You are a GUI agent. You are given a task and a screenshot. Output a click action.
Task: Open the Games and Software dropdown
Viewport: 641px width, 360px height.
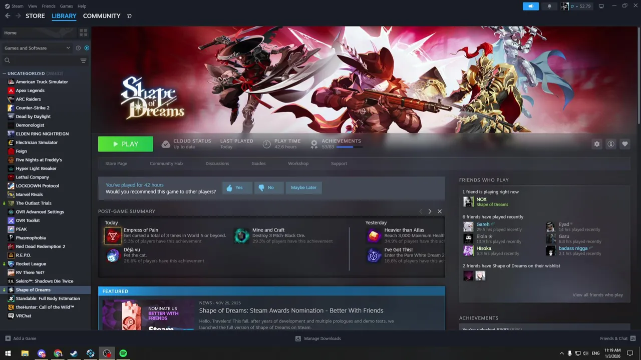pos(38,48)
